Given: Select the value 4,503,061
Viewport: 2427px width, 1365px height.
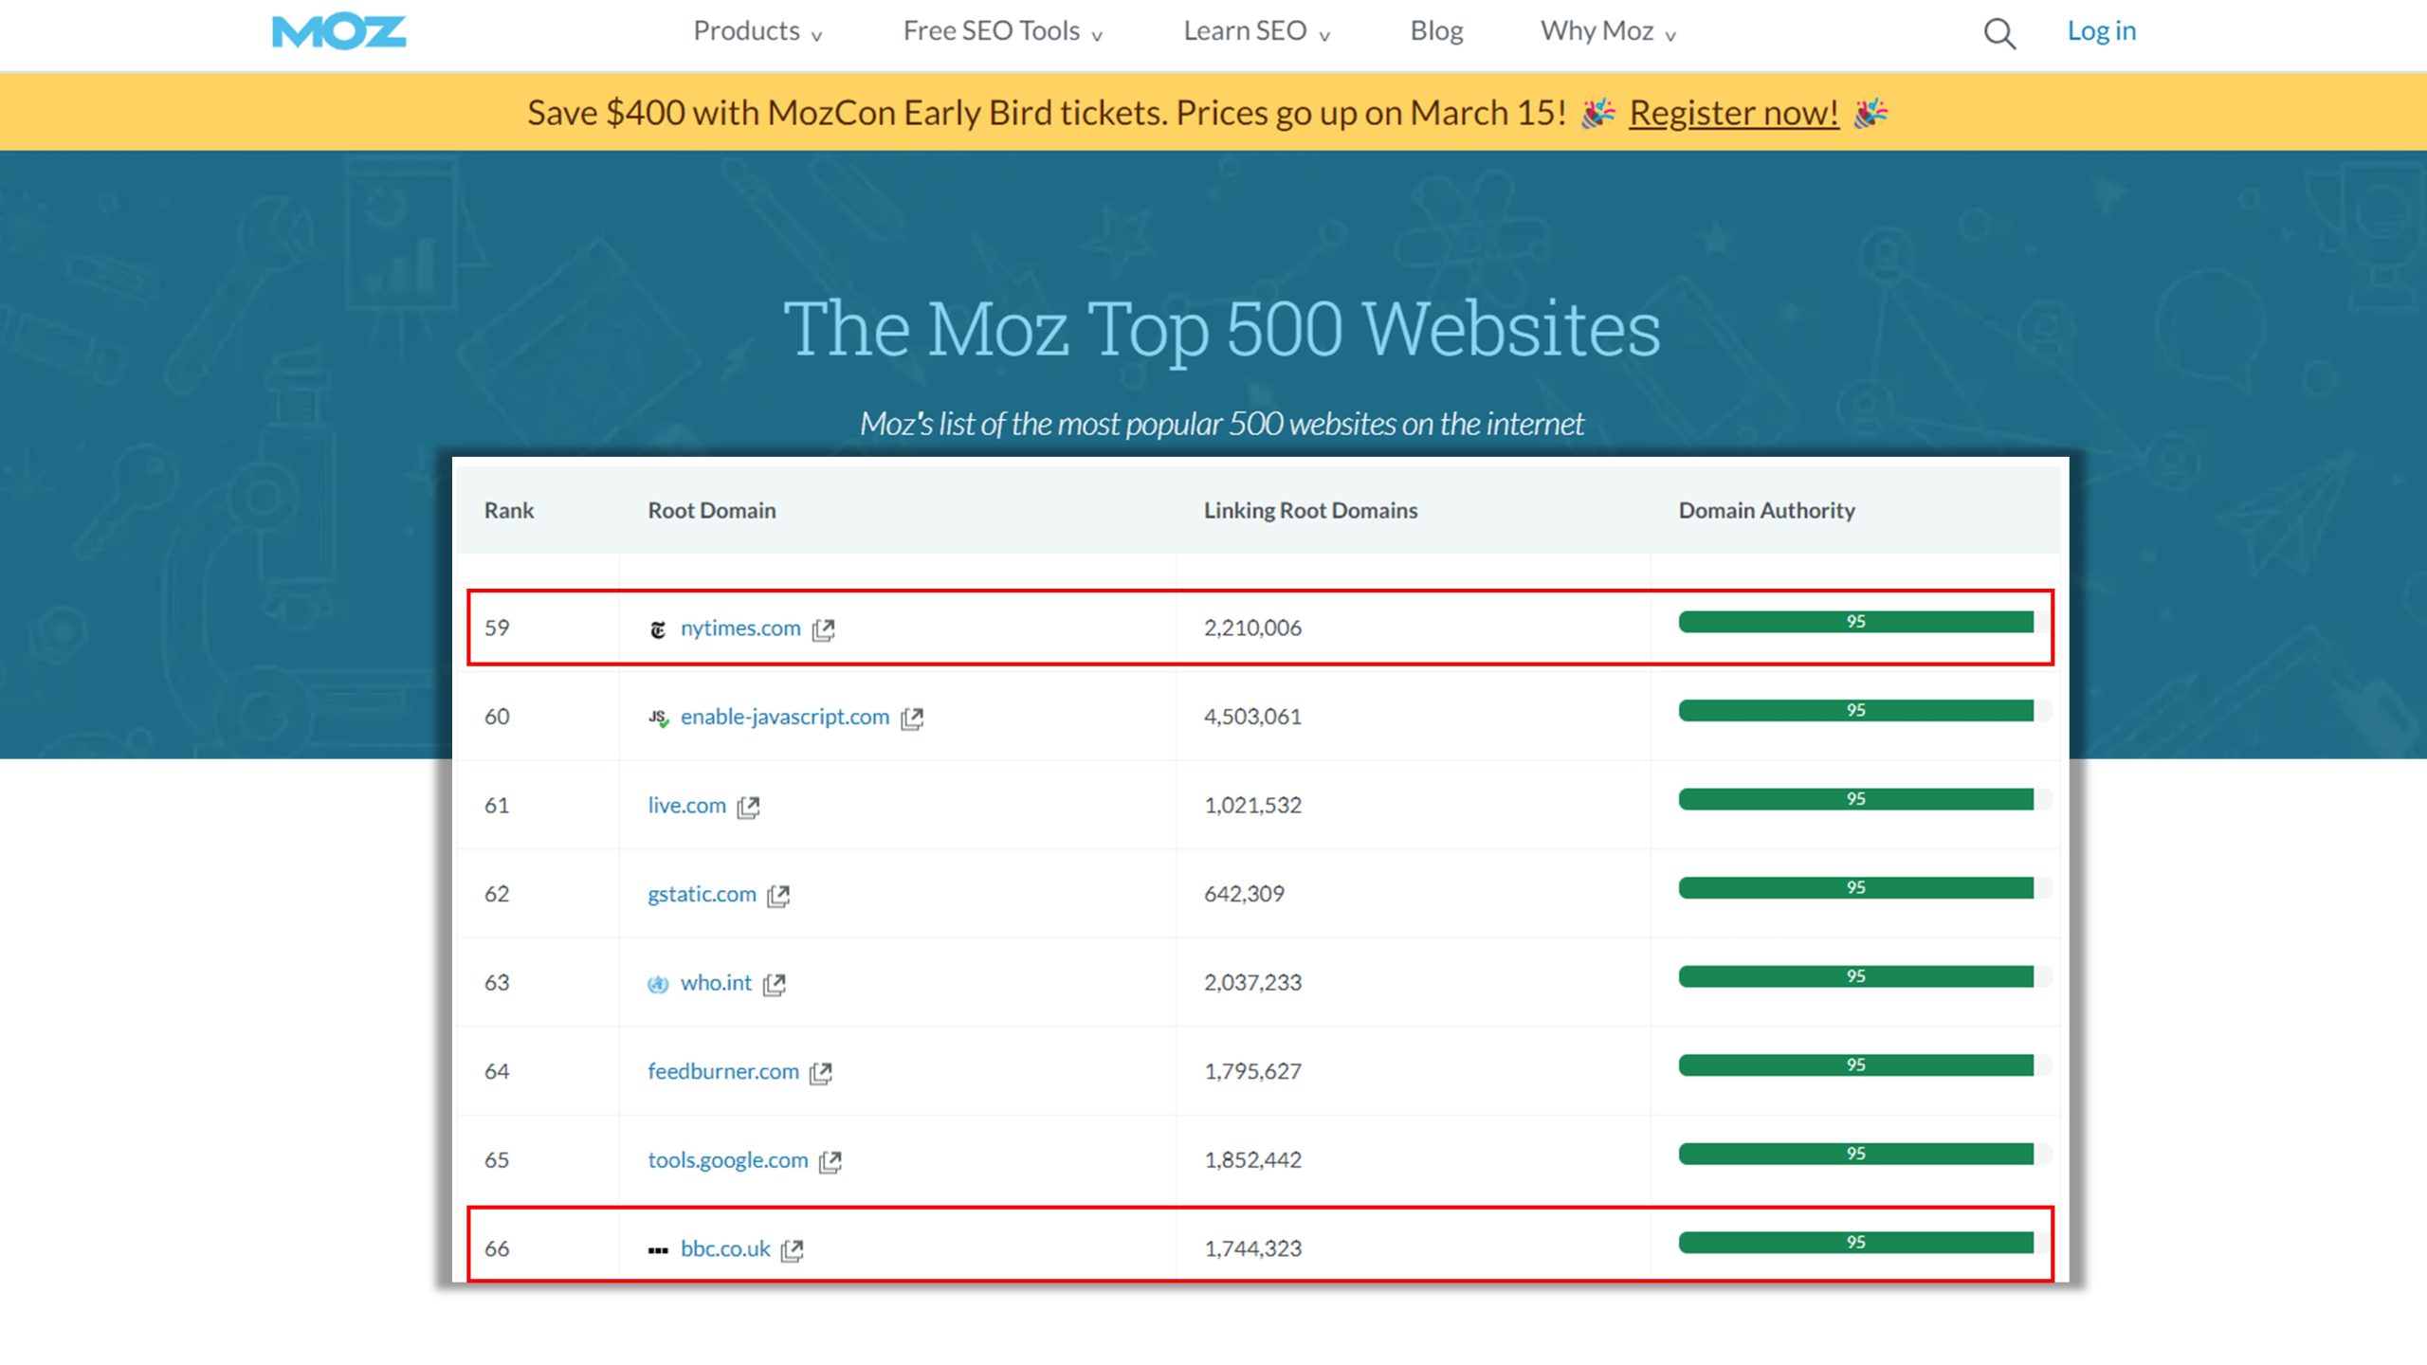Looking at the screenshot, I should [x=1252, y=717].
